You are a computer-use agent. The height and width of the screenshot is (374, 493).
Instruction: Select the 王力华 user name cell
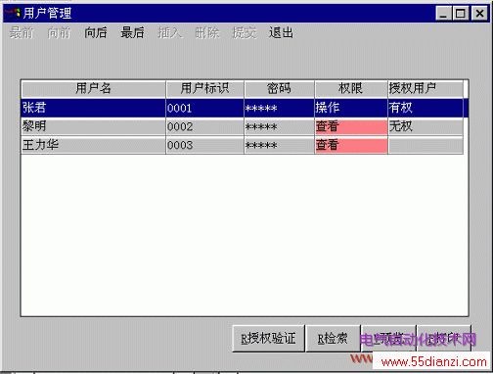tap(93, 145)
